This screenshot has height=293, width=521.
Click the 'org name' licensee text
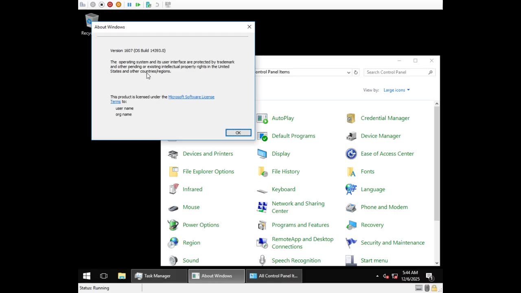click(124, 114)
